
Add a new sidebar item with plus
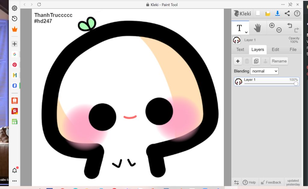coord(14,44)
